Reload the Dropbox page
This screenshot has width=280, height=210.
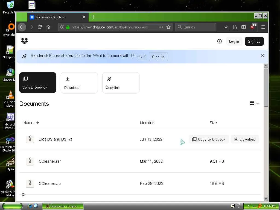click(40, 27)
